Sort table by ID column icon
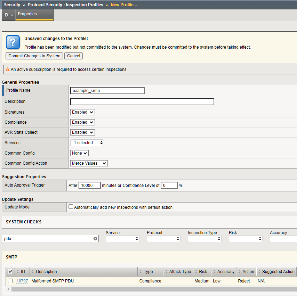The image size is (297, 296). (x=18, y=272)
